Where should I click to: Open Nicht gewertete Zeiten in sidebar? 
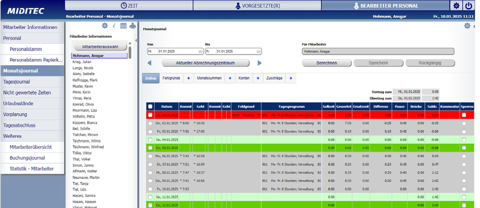click(x=33, y=93)
